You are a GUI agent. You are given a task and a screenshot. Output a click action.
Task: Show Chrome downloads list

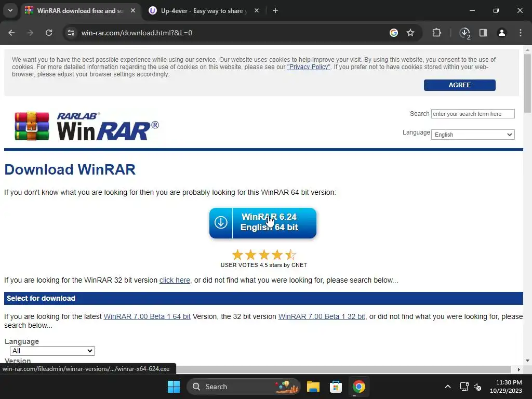tap(464, 33)
